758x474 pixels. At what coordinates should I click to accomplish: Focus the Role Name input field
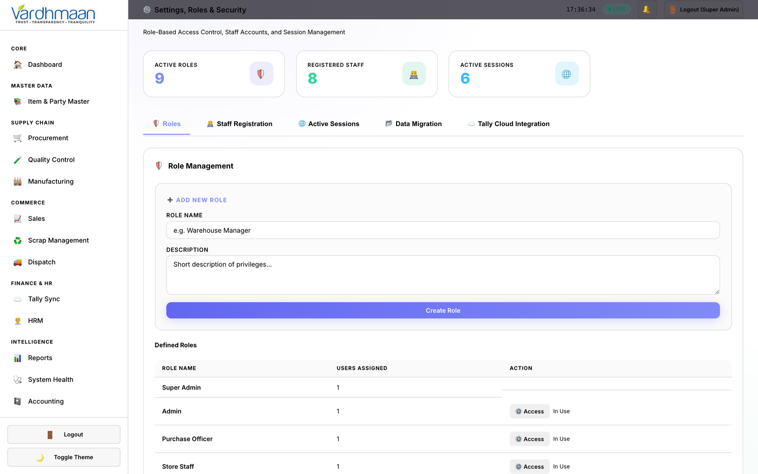pyautogui.click(x=443, y=230)
